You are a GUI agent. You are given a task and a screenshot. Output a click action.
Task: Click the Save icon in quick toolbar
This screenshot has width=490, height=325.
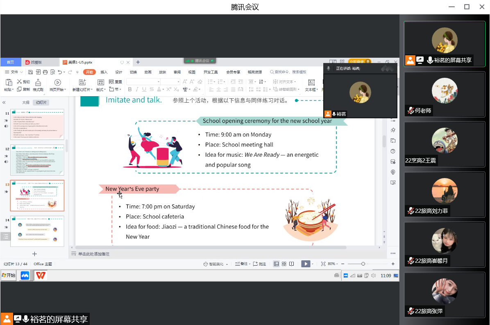(x=31, y=72)
